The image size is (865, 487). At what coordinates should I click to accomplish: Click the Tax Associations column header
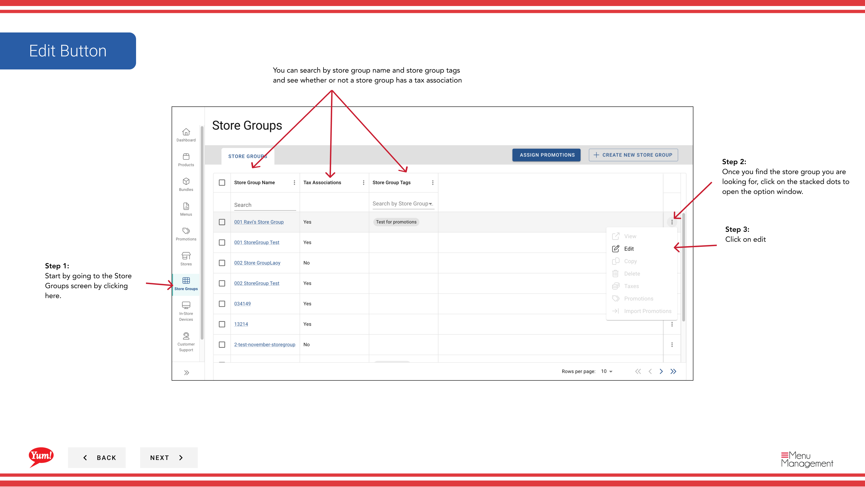coord(322,182)
